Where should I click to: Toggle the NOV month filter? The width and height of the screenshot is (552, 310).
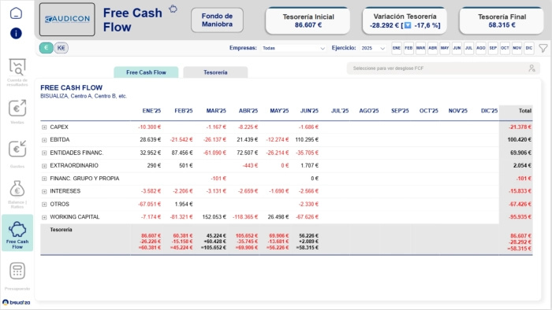[517, 48]
